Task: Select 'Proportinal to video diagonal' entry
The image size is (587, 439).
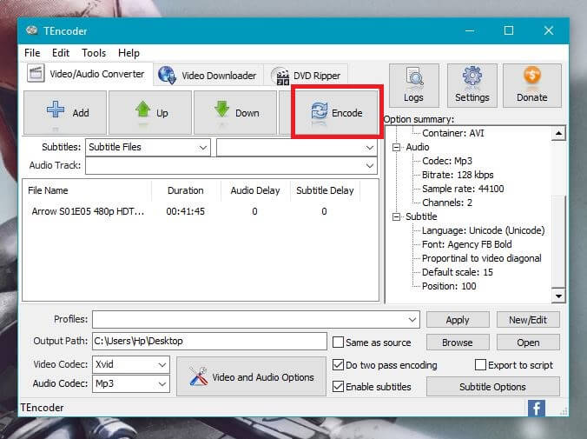Action: (x=481, y=258)
